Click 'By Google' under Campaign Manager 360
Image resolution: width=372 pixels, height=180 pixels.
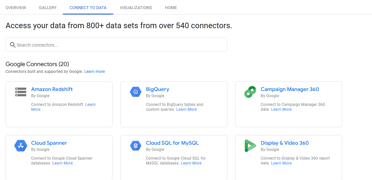click(x=270, y=96)
